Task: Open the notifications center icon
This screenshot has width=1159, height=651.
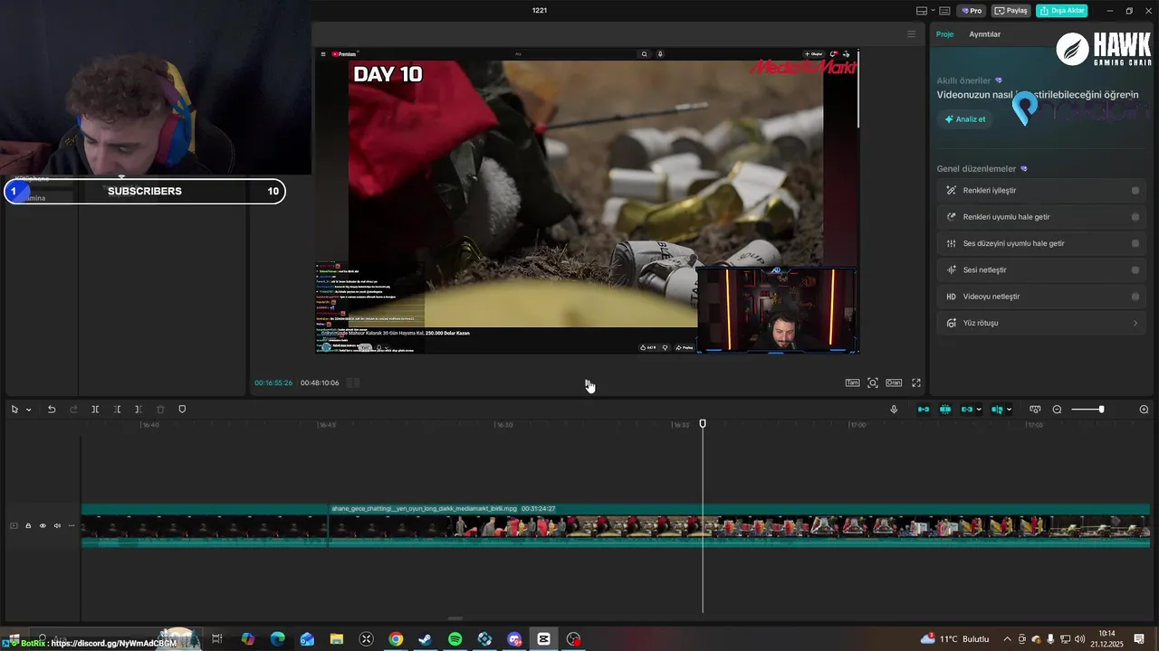Action: (1139, 639)
